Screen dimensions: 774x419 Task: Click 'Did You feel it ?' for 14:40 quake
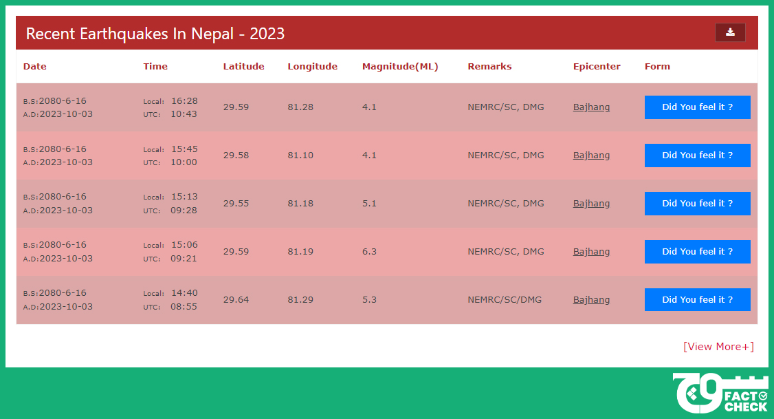tap(698, 299)
